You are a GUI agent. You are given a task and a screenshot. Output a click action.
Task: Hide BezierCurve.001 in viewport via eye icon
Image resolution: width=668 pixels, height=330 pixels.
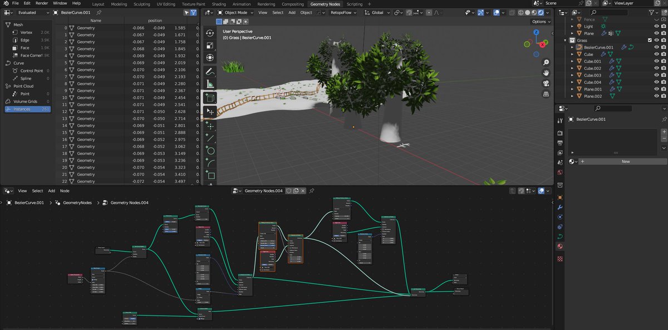point(656,47)
